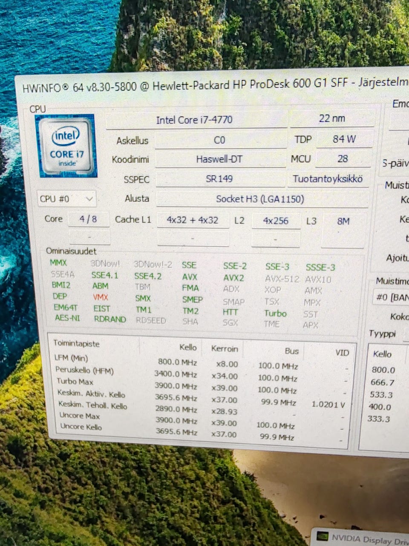Click the C0 stepping value
This screenshot has height=546, width=409.
click(219, 140)
